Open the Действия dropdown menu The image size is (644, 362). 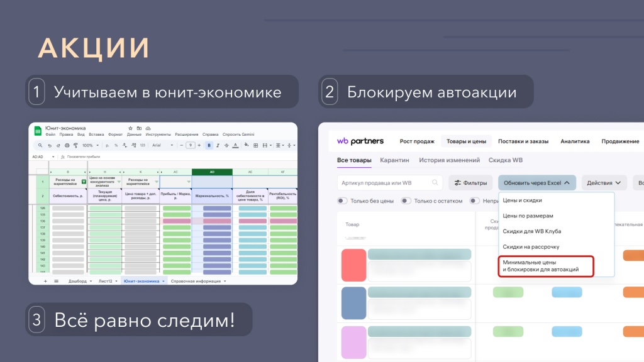click(602, 182)
